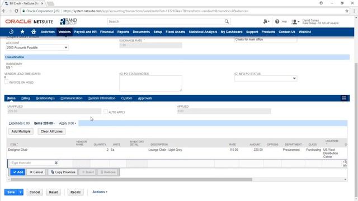Open the user role icon menu
Screen dimensions: 358x201
pos(295,22)
